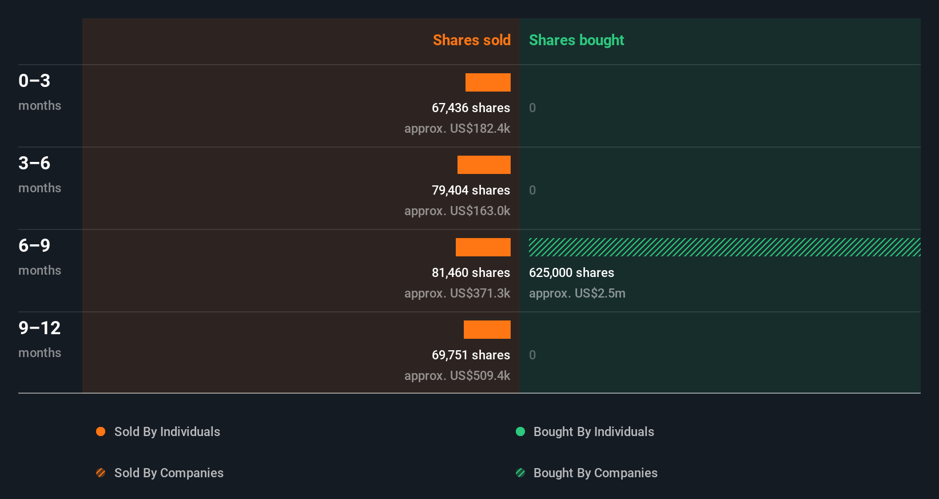The width and height of the screenshot is (939, 499).
Task: Click the 9–12 months row label
Action: pos(39,339)
